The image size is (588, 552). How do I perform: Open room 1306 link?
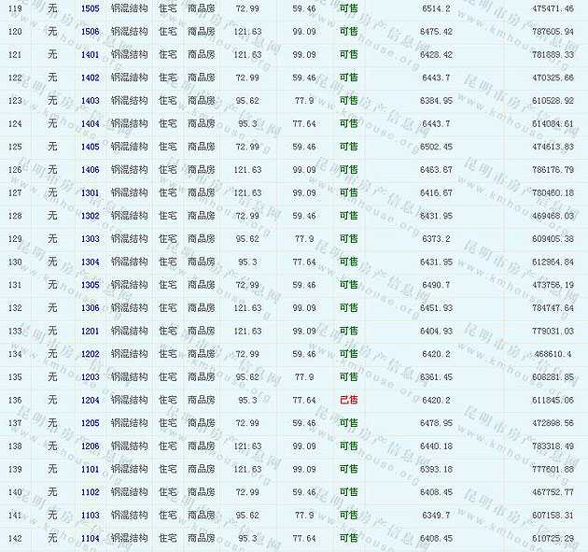(x=90, y=308)
